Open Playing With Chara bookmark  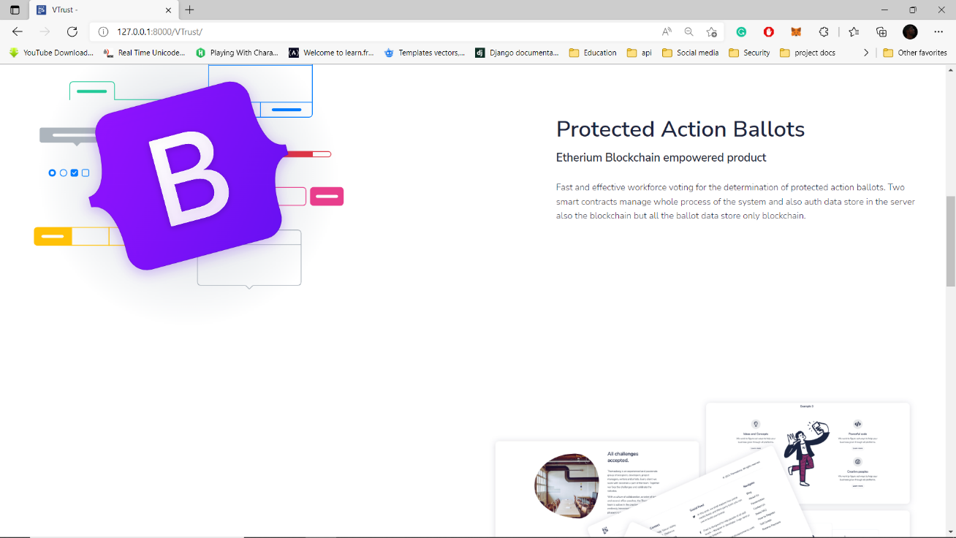238,53
